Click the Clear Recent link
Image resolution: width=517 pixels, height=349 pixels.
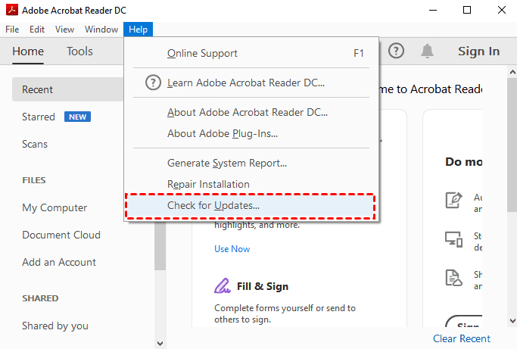click(x=461, y=338)
